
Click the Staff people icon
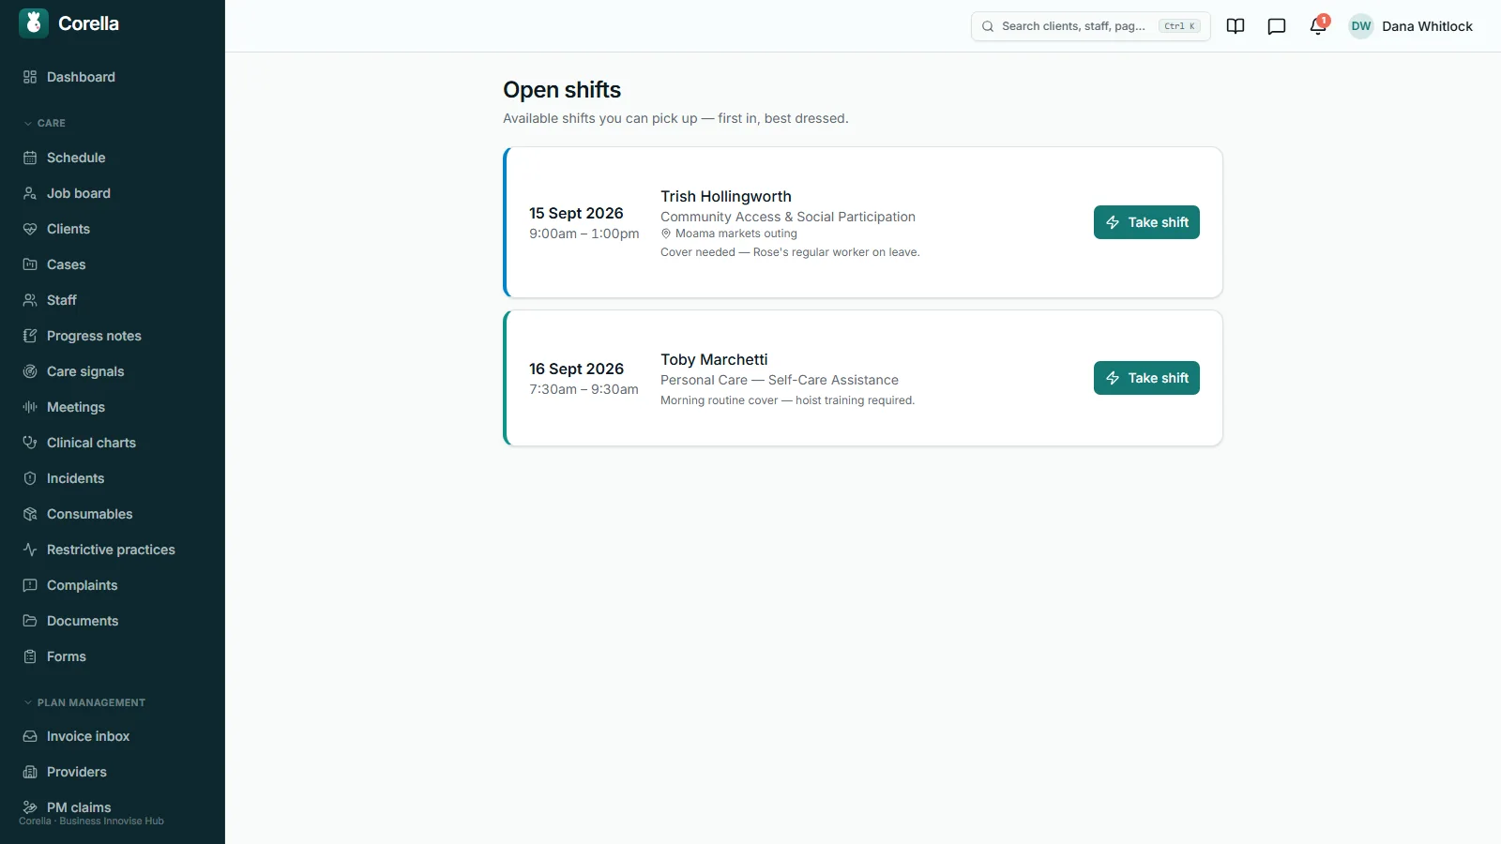click(30, 300)
